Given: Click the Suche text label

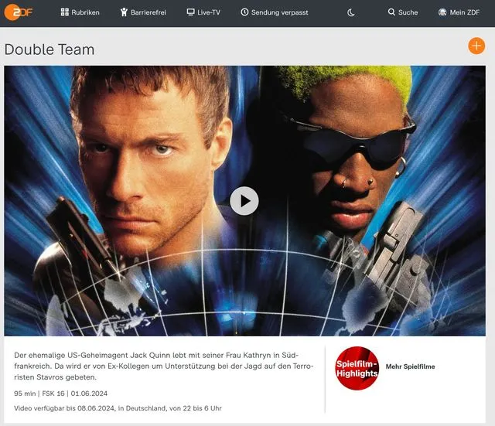Looking at the screenshot, I should point(408,12).
